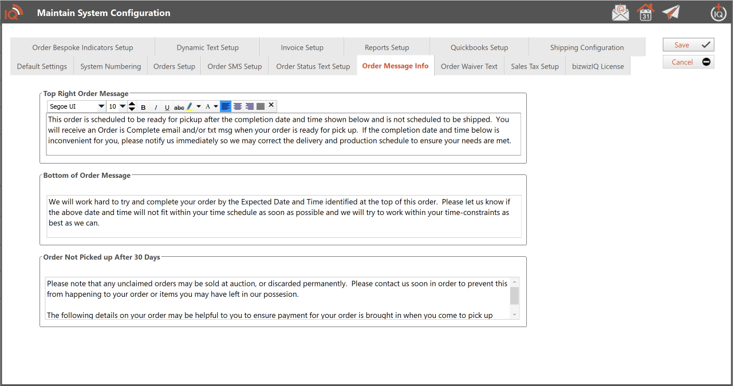Pick the yellow highlight color pen
733x386 pixels.
190,106
